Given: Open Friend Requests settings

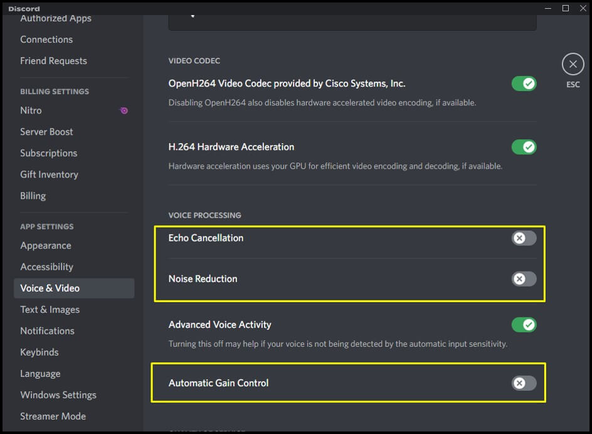Looking at the screenshot, I should (x=53, y=61).
